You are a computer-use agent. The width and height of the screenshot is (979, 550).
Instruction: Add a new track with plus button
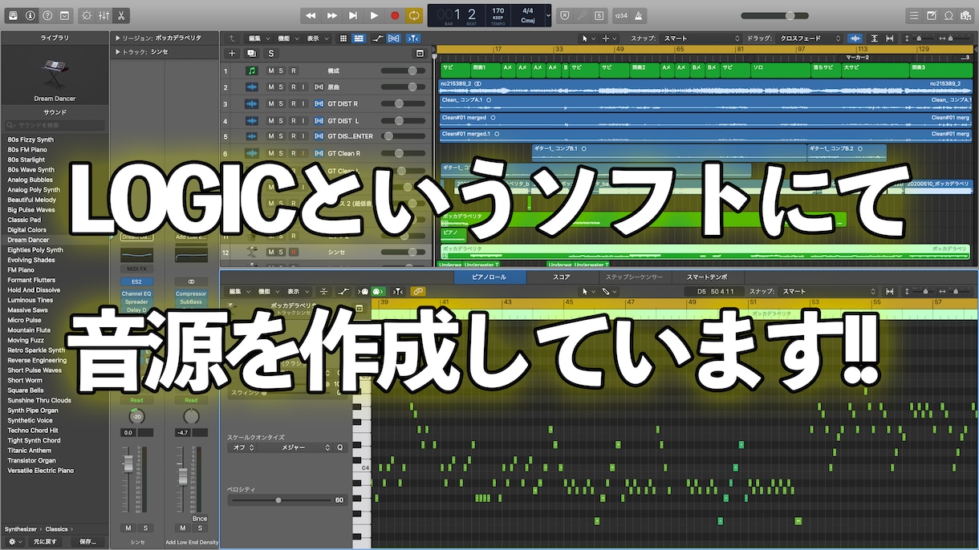click(232, 53)
